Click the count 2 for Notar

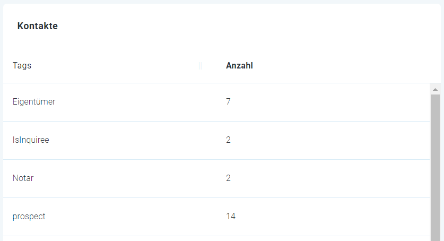[x=228, y=178]
